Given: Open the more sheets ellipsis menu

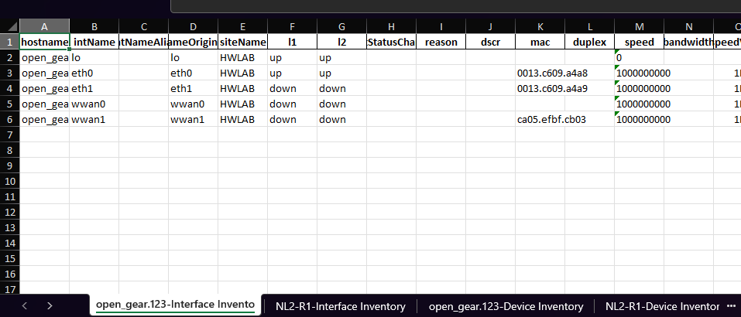Looking at the screenshot, I should (731, 305).
